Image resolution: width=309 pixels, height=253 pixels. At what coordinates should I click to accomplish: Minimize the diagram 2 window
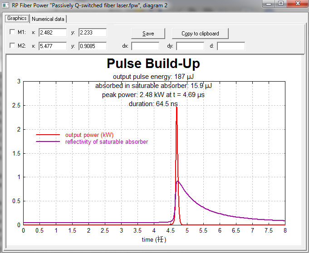coord(270,4)
